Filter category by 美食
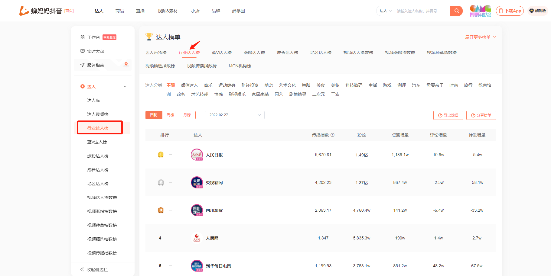Image resolution: width=551 pixels, height=276 pixels. [x=321, y=85]
